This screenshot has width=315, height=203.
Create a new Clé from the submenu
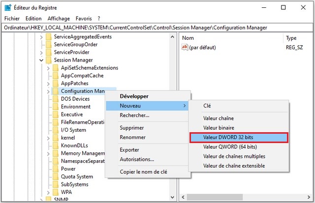click(x=239, y=106)
